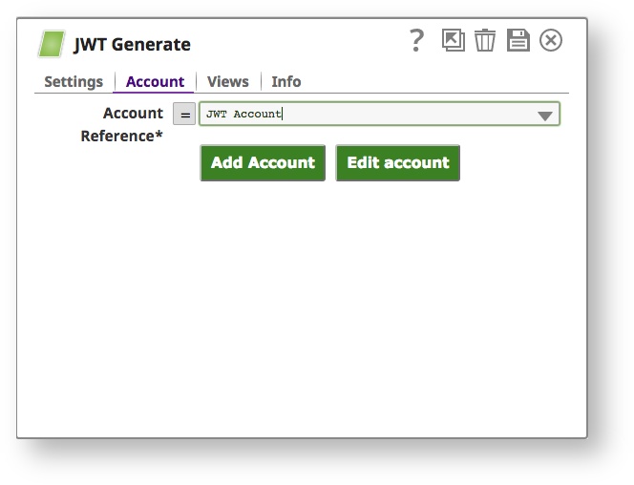The image size is (634, 485).
Task: Go to the Info tab
Action: click(285, 82)
